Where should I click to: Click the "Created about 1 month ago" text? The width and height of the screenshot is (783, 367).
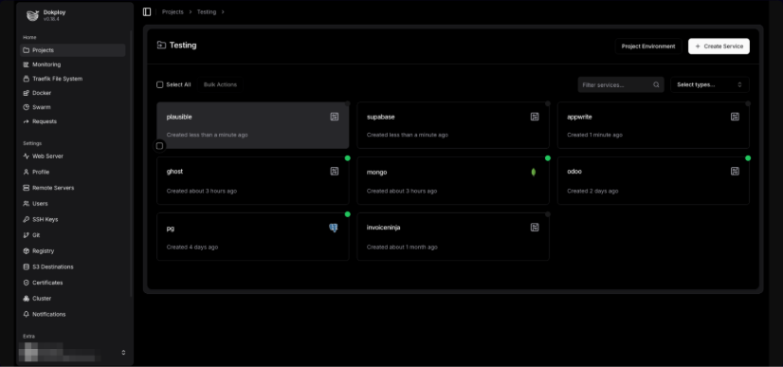coord(402,248)
